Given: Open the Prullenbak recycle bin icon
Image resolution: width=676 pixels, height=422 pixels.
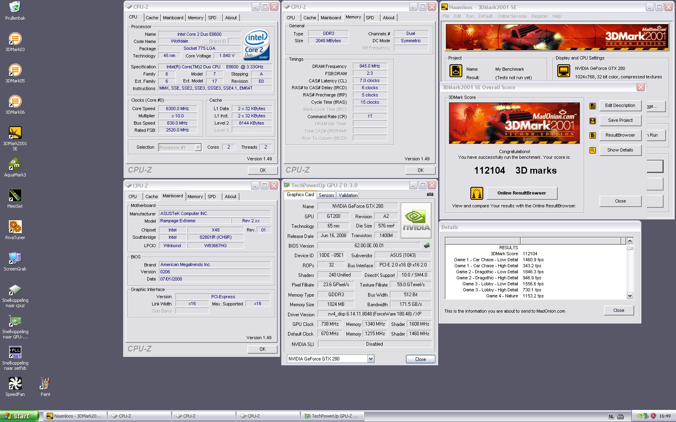Looking at the screenshot, I should 15,7.
